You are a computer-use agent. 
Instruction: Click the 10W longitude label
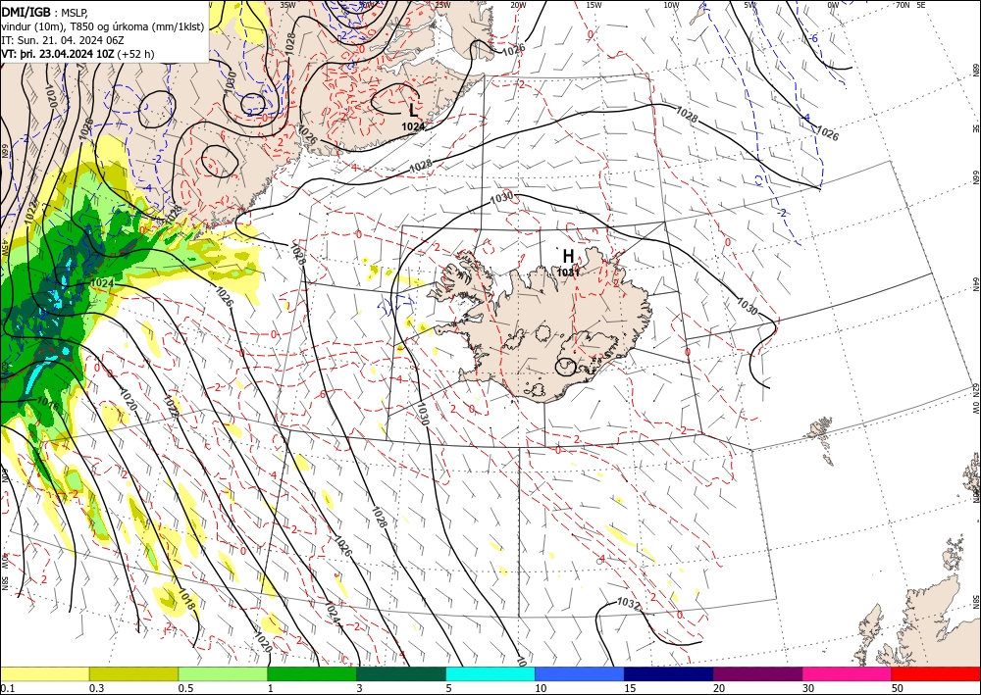point(671,5)
